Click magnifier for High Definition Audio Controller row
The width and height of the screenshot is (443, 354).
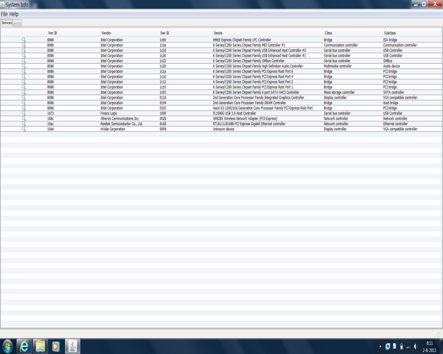point(24,66)
